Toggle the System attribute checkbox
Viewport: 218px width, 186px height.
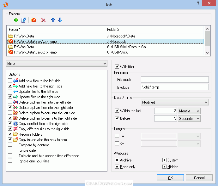point(164,160)
